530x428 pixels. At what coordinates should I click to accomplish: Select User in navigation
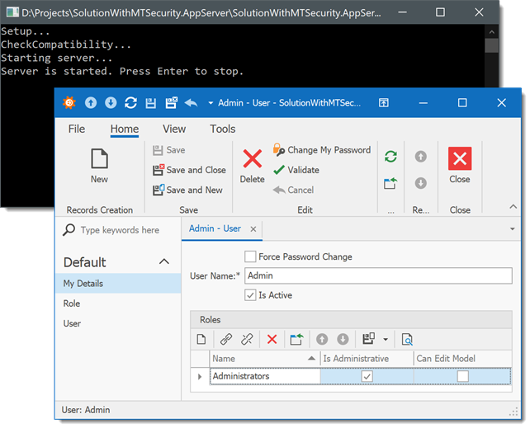click(118, 323)
